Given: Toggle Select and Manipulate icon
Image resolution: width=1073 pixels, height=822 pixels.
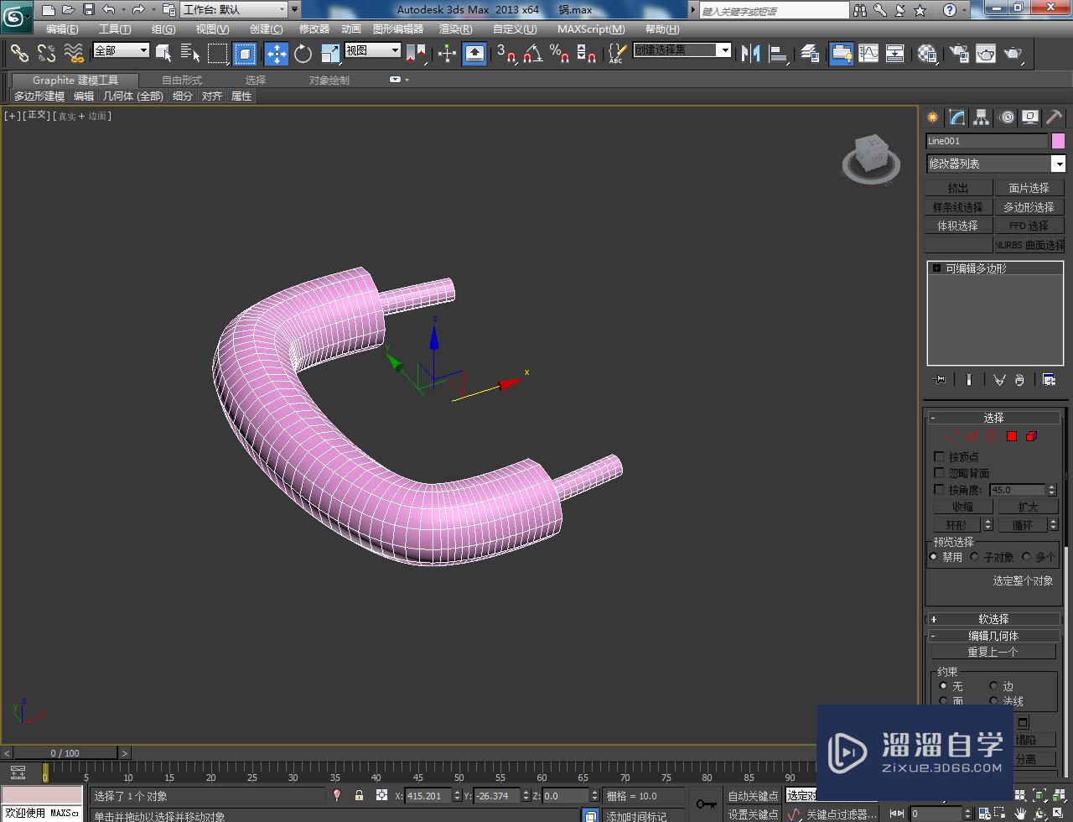Looking at the screenshot, I should 447,54.
